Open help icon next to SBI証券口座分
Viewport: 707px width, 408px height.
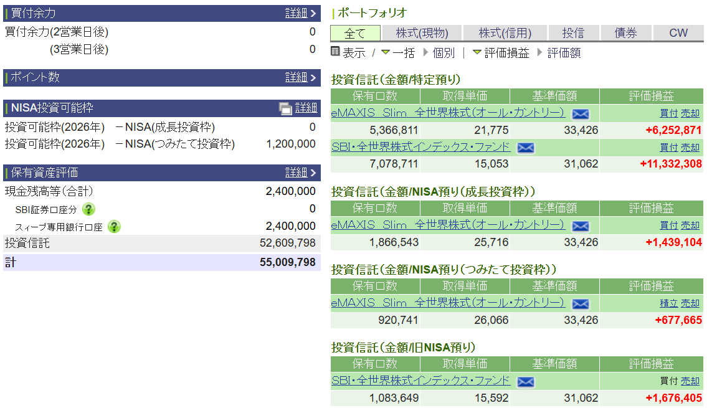click(x=89, y=209)
